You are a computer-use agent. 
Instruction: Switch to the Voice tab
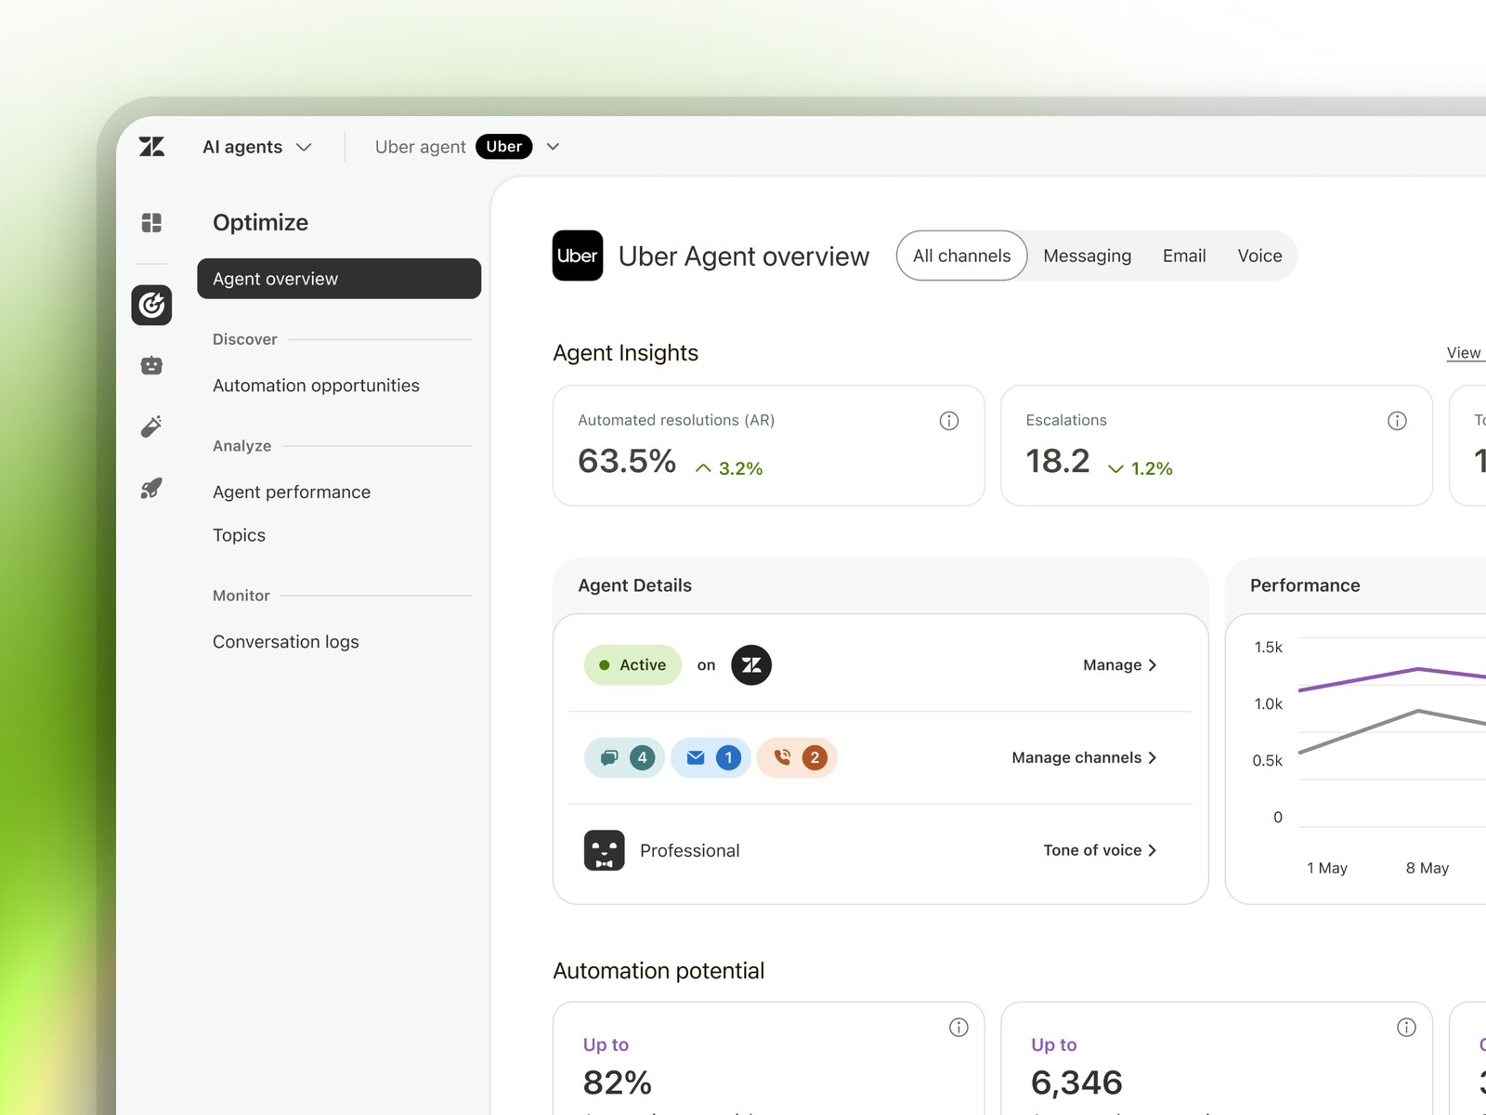[1259, 256]
